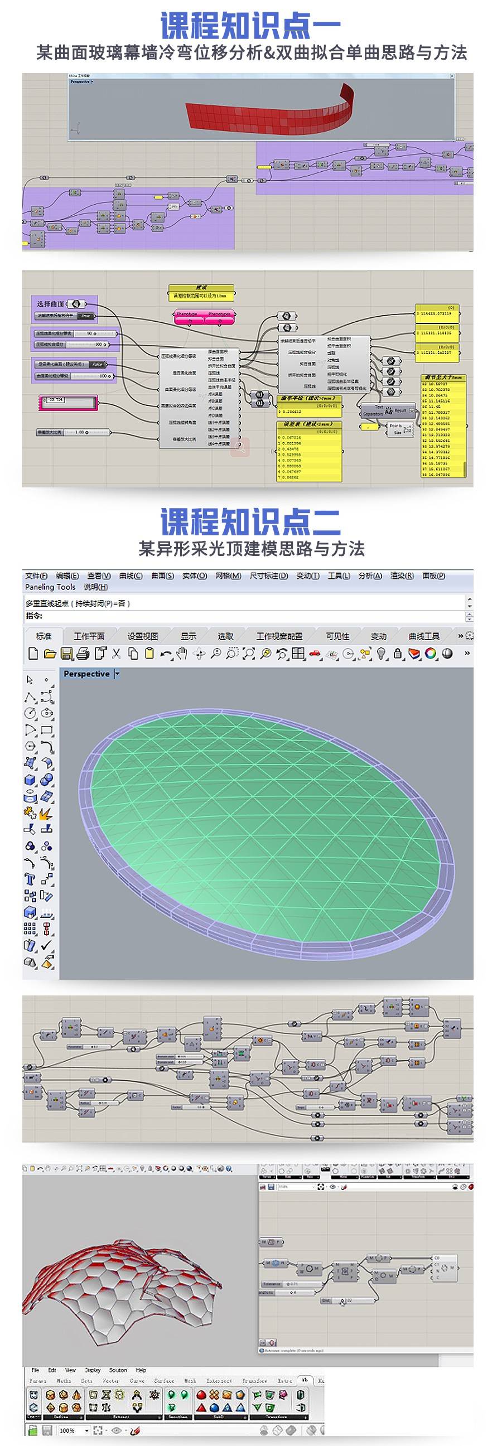Screen dimensions: 502x1446
Task: Toggle the True boolean on the flatten-result node
Action: 86,316
